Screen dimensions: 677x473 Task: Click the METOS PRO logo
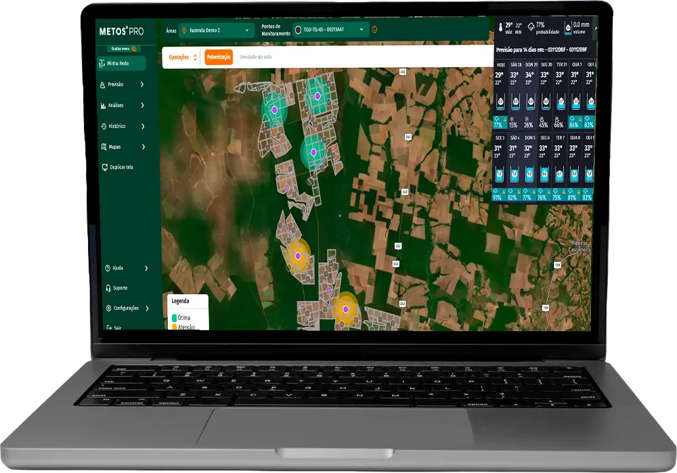(121, 31)
